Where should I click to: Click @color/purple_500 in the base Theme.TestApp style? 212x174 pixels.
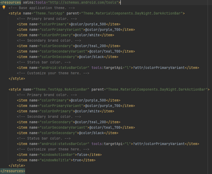coord(88,24)
